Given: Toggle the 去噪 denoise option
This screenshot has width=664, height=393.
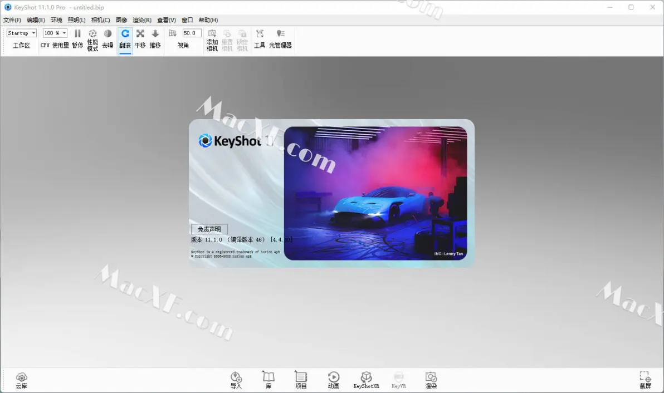Looking at the screenshot, I should pos(108,39).
